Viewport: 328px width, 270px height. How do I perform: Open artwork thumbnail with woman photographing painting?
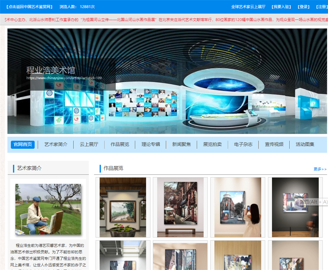[238, 207]
